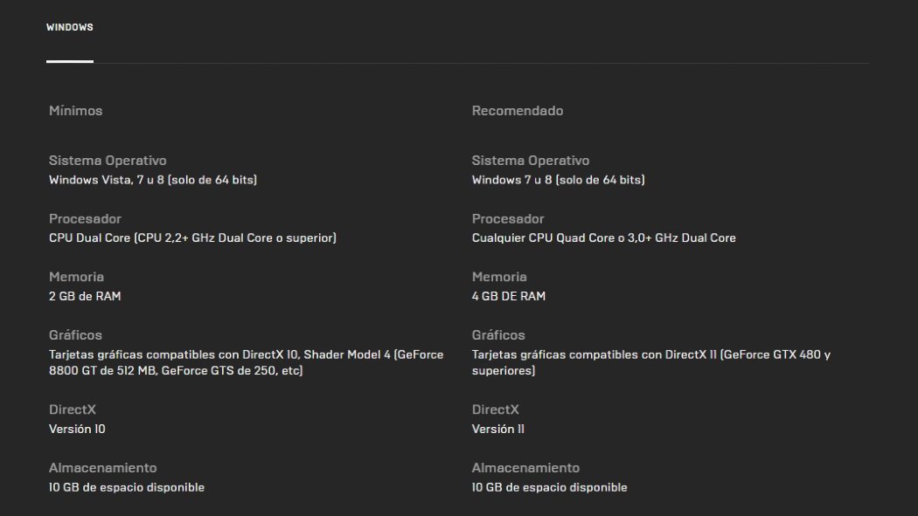
Task: Switch to the WINDOWS tab
Action: click(70, 27)
